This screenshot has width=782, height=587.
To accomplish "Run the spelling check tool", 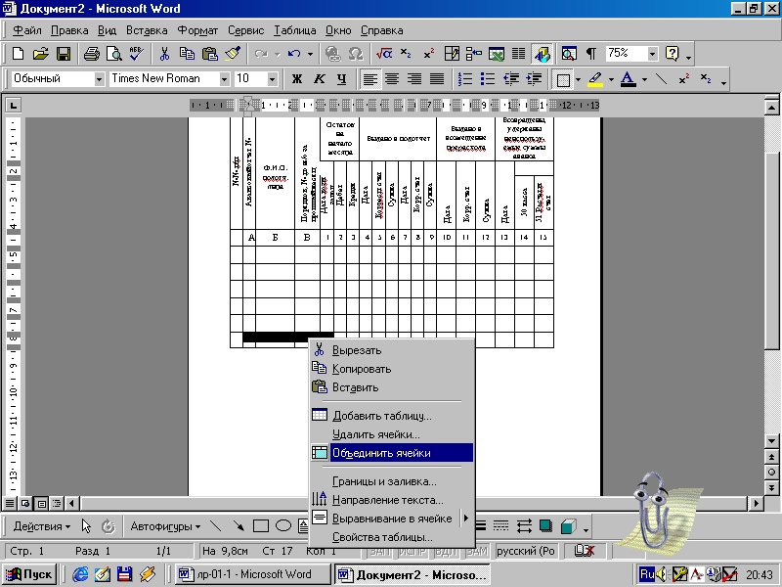I will point(136,54).
